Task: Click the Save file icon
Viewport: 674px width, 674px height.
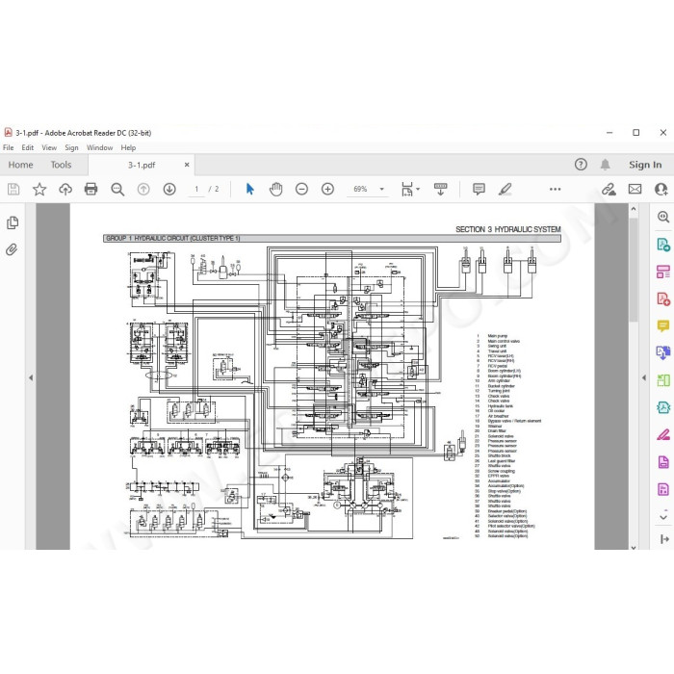Action: pyautogui.click(x=13, y=189)
